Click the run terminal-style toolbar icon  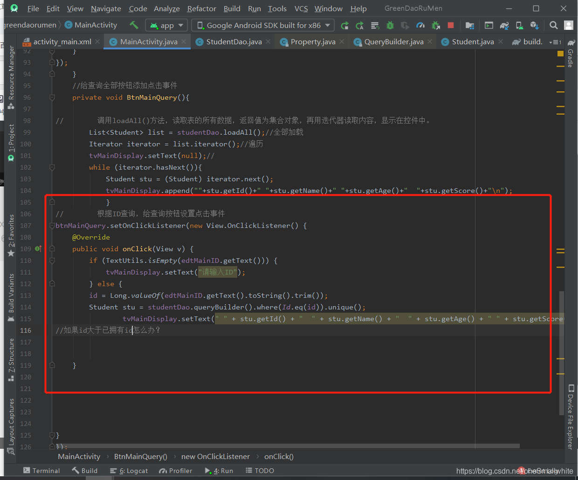click(x=489, y=25)
